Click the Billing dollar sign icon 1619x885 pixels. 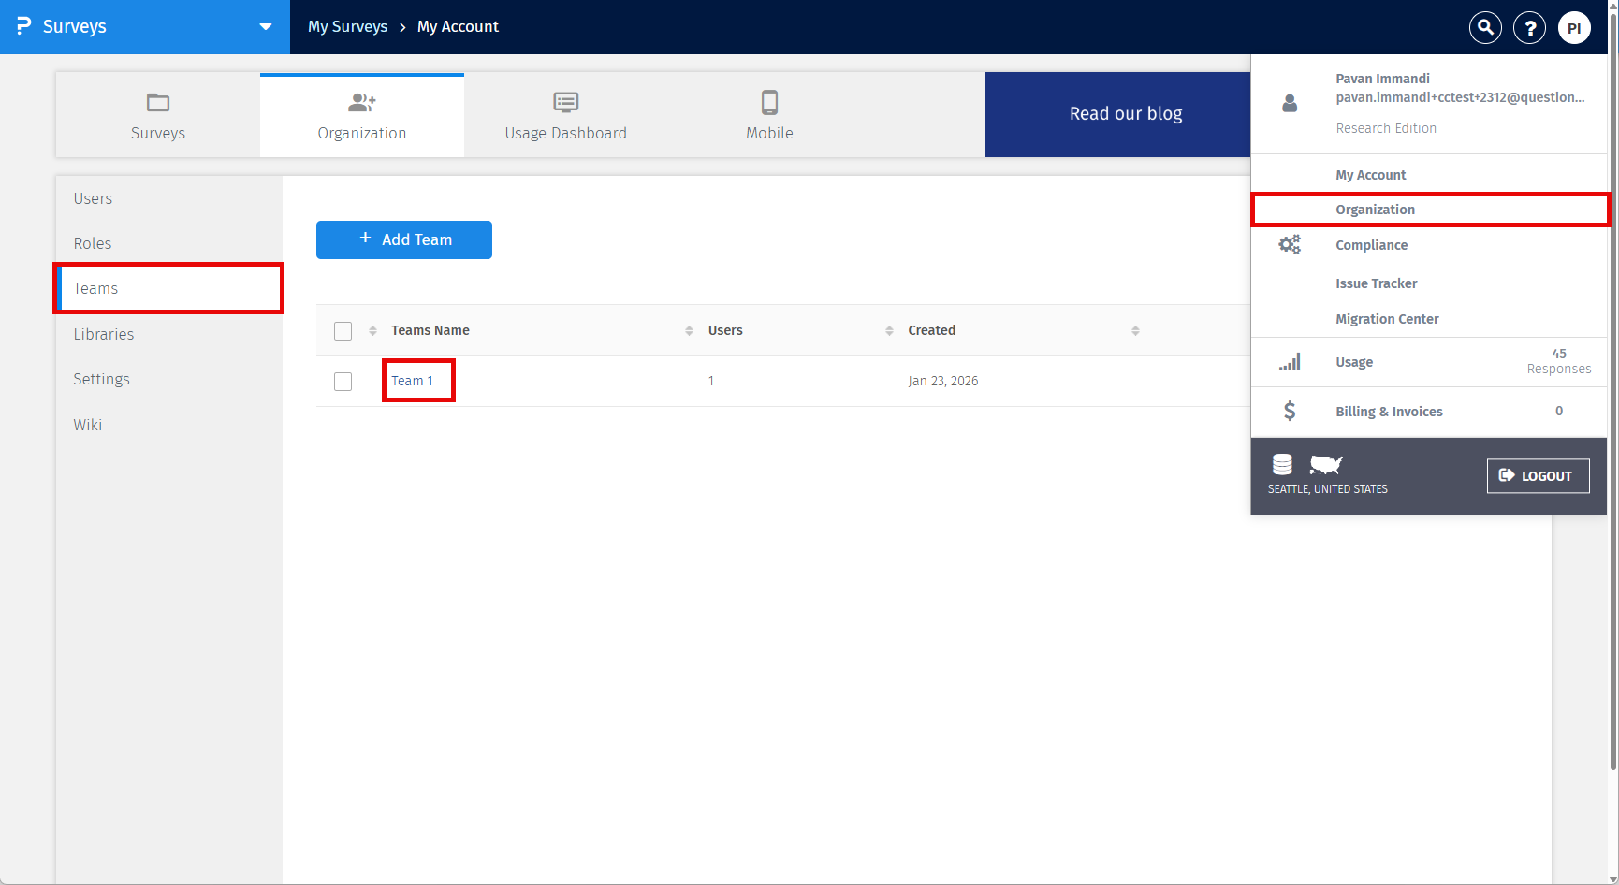coord(1291,411)
